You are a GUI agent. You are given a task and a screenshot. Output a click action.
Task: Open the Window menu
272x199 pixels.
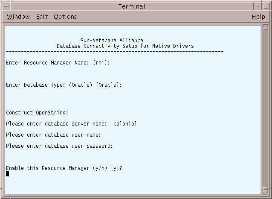pyautogui.click(x=18, y=17)
